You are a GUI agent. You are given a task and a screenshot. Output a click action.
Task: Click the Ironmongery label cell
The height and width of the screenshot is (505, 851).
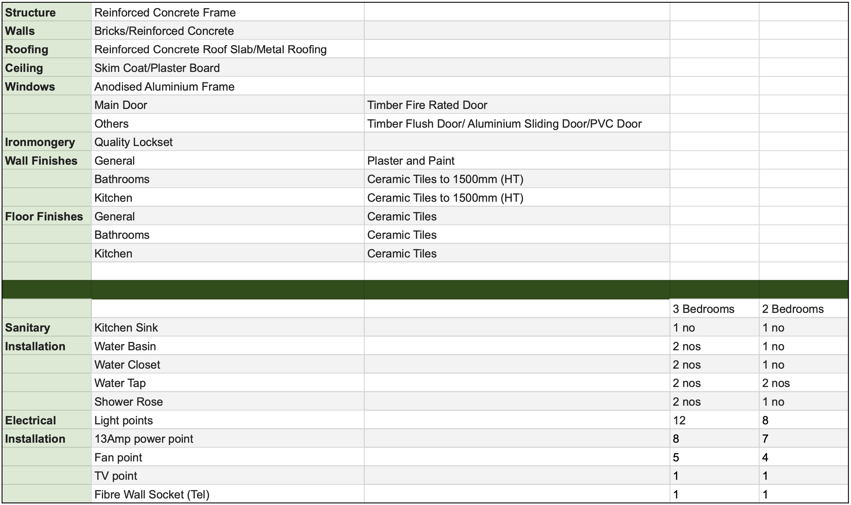click(x=40, y=142)
